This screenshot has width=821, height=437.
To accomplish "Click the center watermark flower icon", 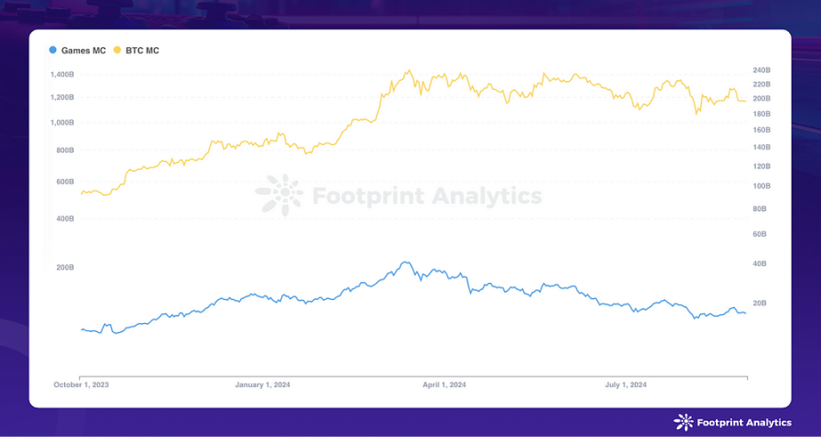I will pos(279,195).
